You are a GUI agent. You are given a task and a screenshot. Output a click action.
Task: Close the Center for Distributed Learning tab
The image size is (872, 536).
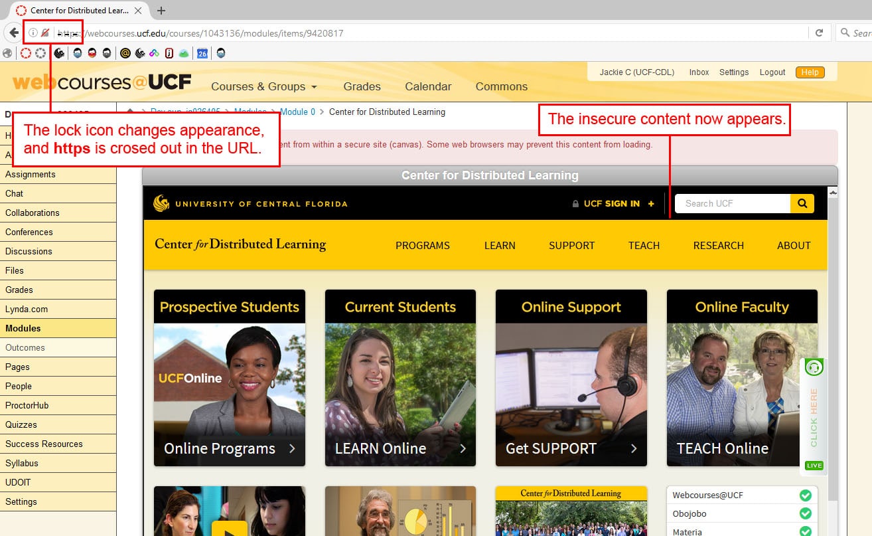[x=138, y=11]
